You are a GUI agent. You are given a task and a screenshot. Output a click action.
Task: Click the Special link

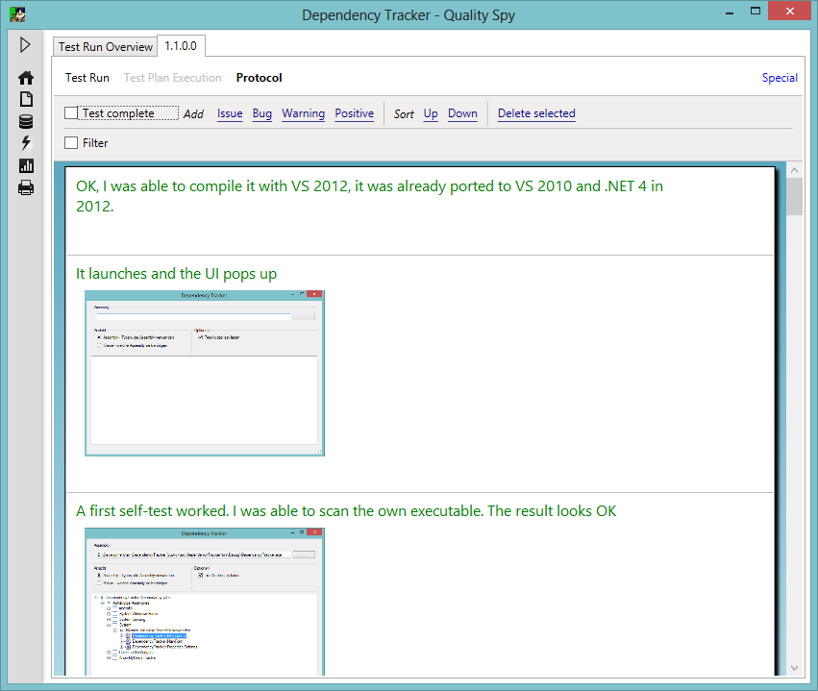pos(780,78)
